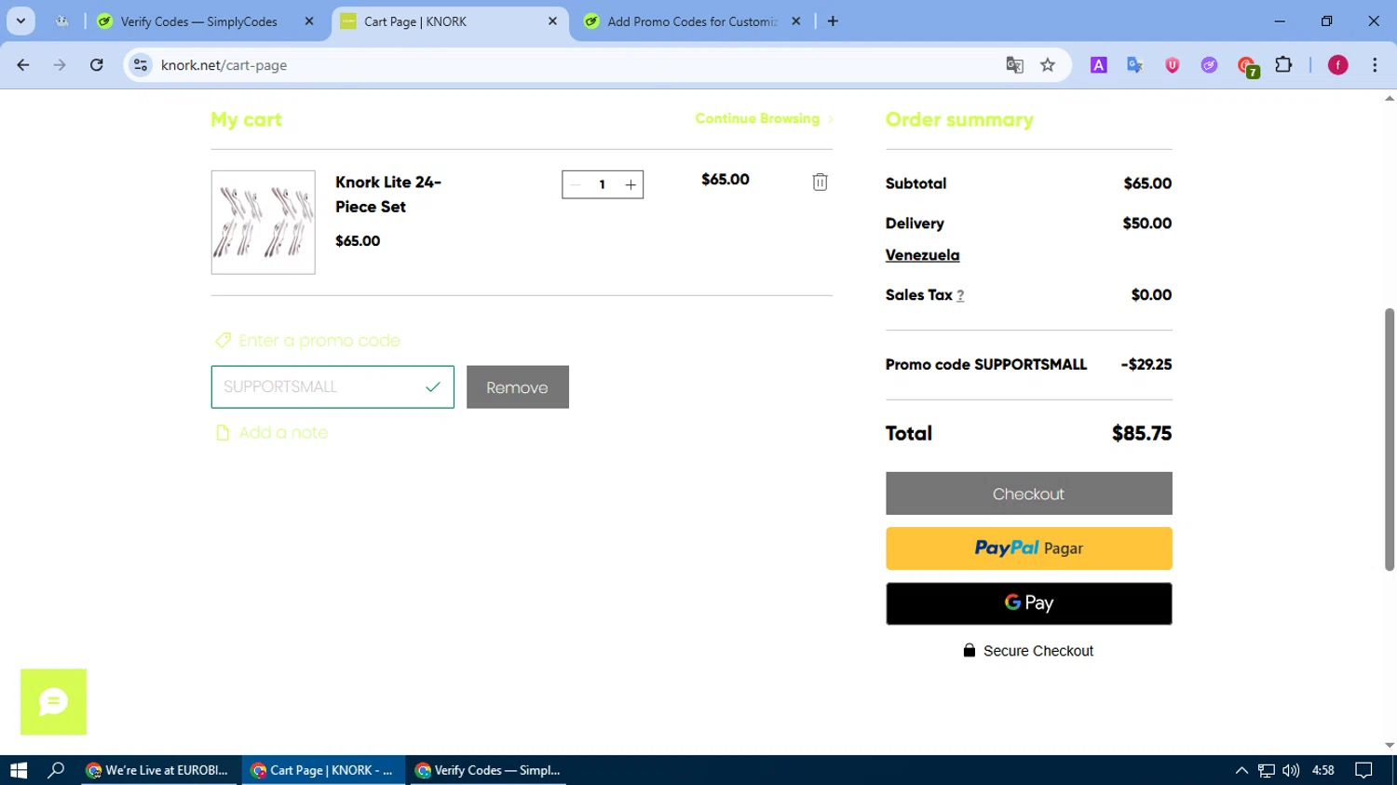Screen dimensions: 1397x785
Task: Open Verify Codes taskbar window
Action: pyautogui.click(x=487, y=770)
